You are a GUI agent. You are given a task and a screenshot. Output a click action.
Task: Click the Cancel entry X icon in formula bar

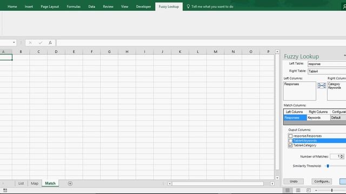[30, 43]
